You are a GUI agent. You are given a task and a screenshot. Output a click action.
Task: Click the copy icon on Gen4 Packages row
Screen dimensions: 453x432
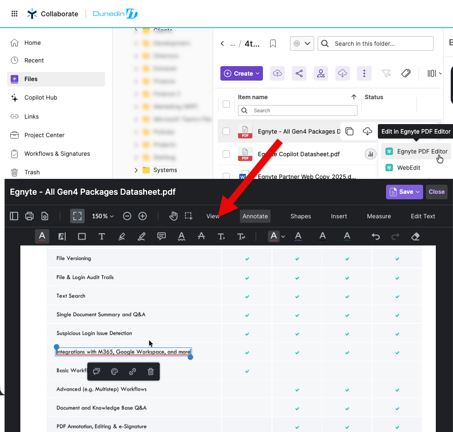click(x=349, y=131)
